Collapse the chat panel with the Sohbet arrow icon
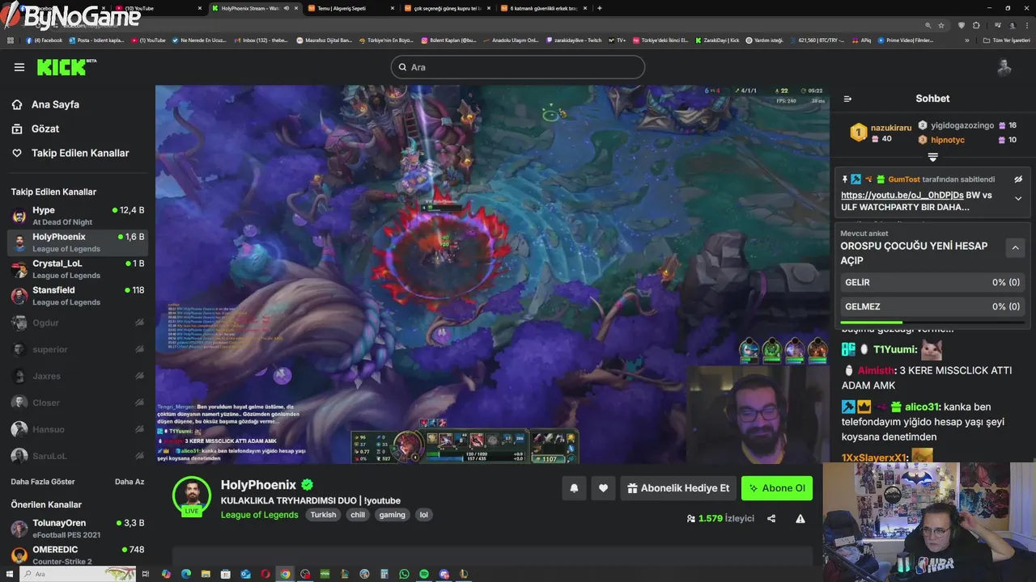The image size is (1036, 582). coord(847,99)
